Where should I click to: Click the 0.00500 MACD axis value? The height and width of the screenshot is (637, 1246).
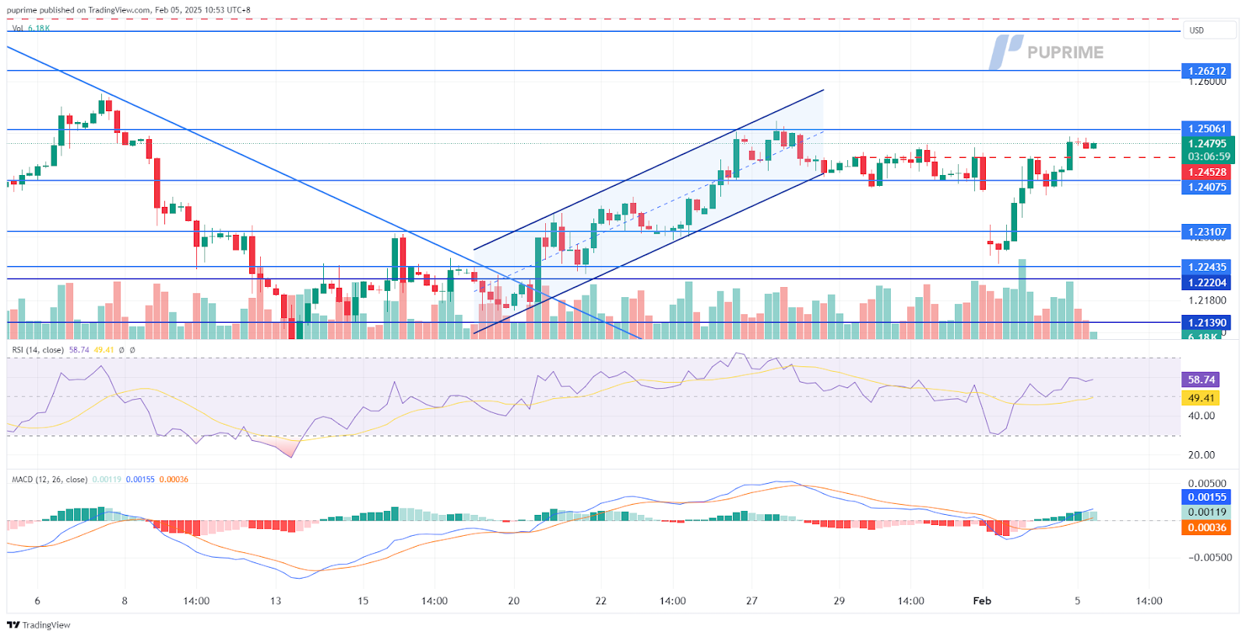[1206, 484]
